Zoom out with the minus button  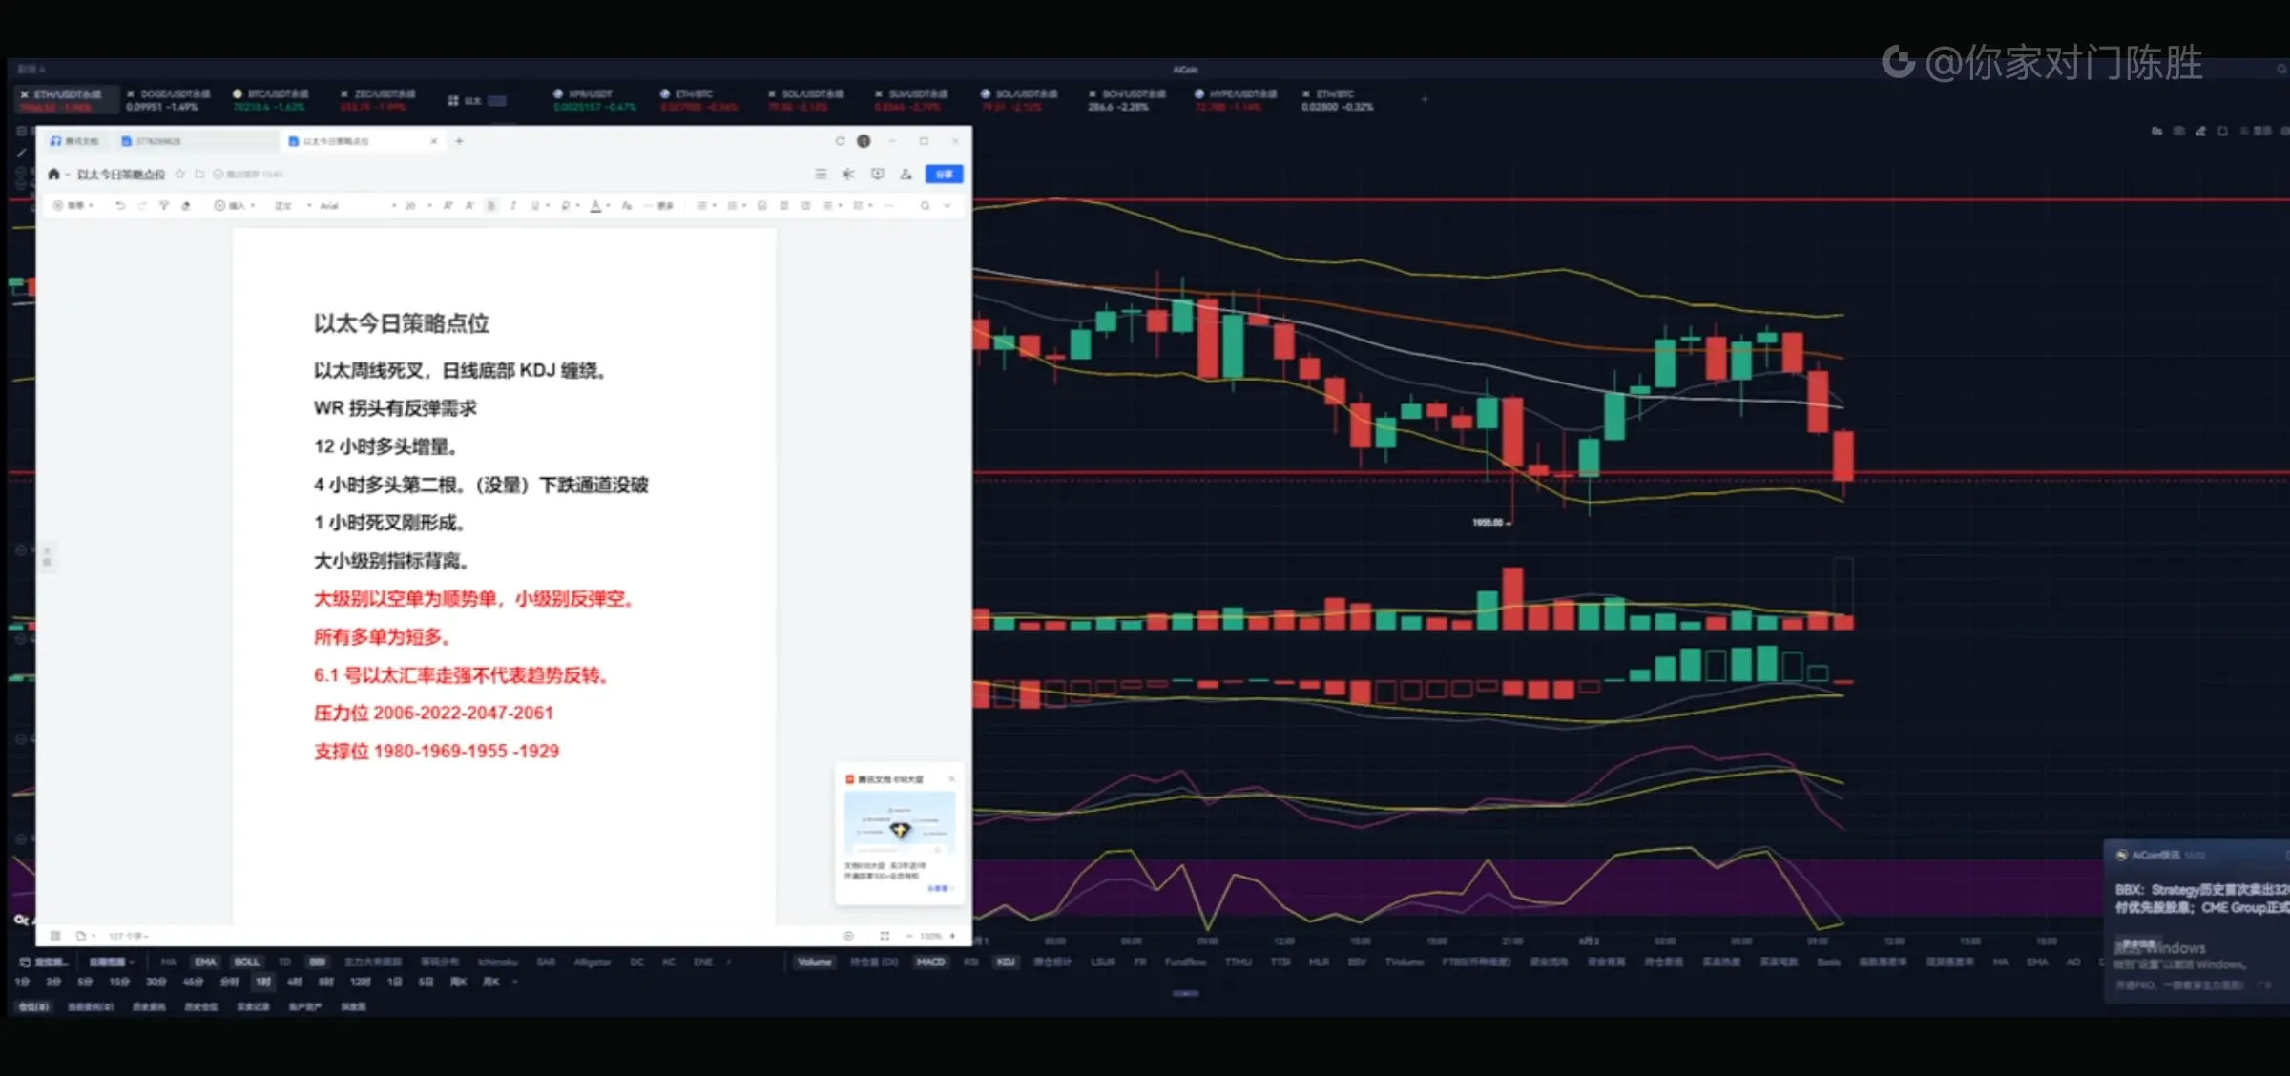[909, 936]
